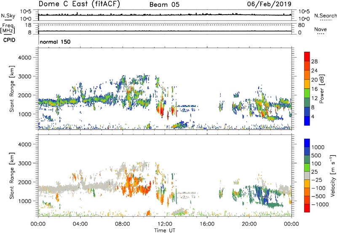
Task: Click the '20:00' time tick label
Action: [249, 224]
